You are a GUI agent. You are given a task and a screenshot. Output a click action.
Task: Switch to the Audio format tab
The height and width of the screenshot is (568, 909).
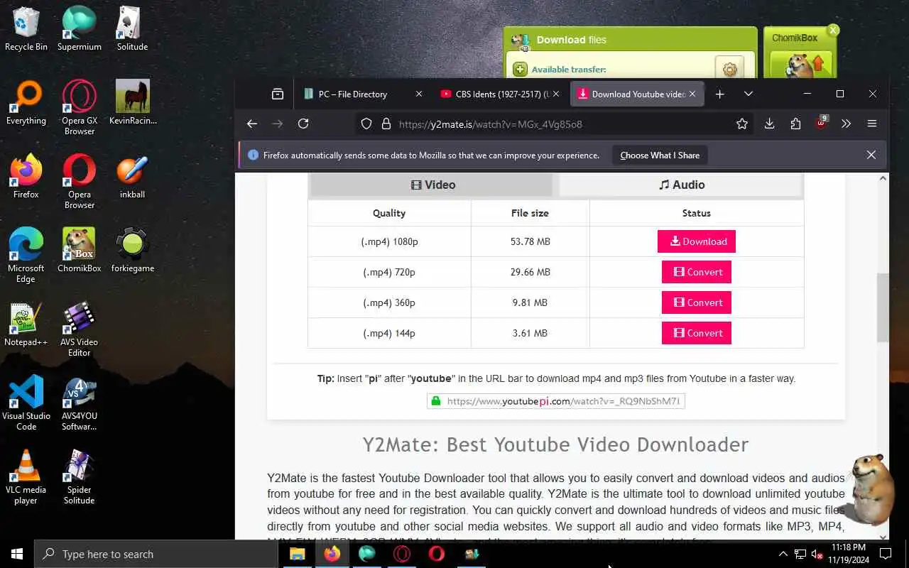(x=681, y=185)
